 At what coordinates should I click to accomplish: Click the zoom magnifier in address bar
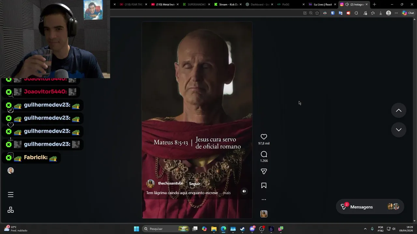click(311, 13)
